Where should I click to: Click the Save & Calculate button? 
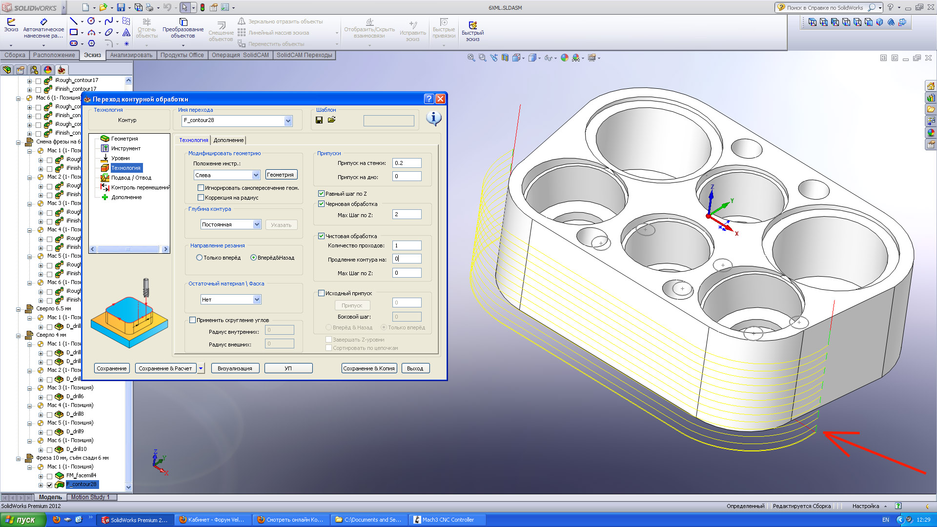[x=165, y=368]
